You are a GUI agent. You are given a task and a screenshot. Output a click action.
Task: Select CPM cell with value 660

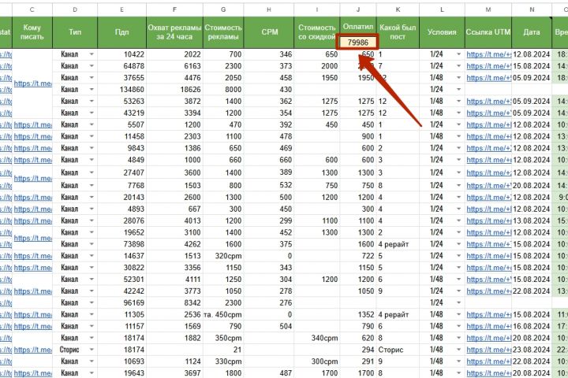click(x=269, y=160)
